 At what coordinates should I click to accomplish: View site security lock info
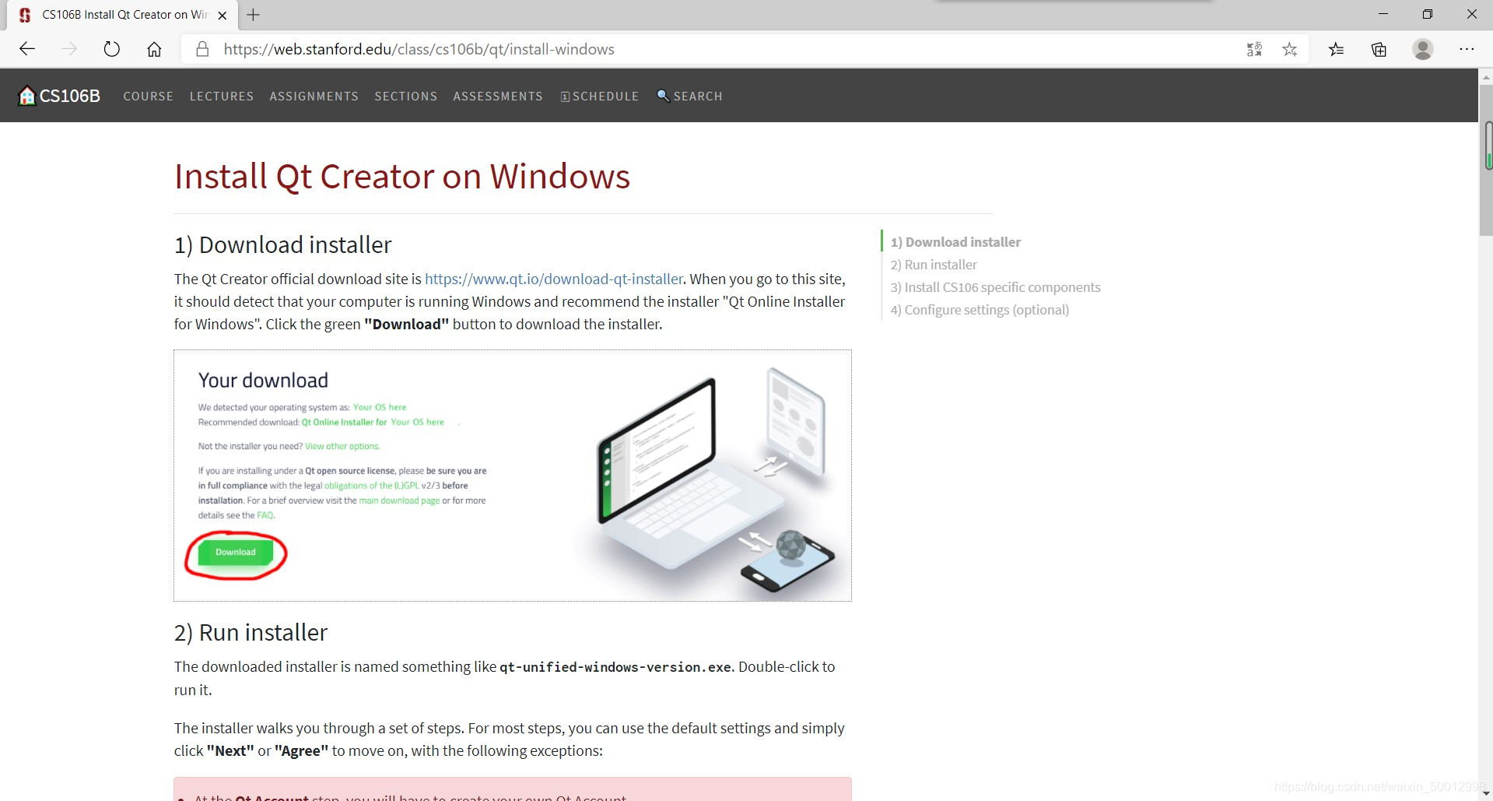(x=202, y=49)
